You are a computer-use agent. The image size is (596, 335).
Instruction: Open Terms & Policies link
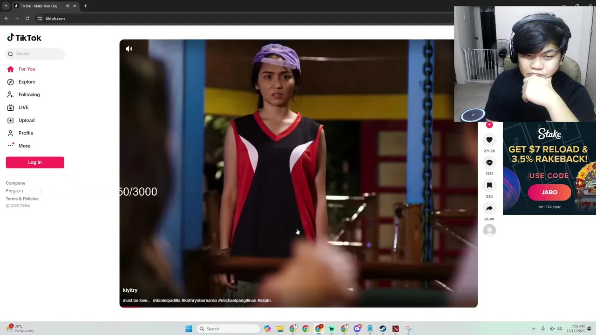pyautogui.click(x=22, y=199)
